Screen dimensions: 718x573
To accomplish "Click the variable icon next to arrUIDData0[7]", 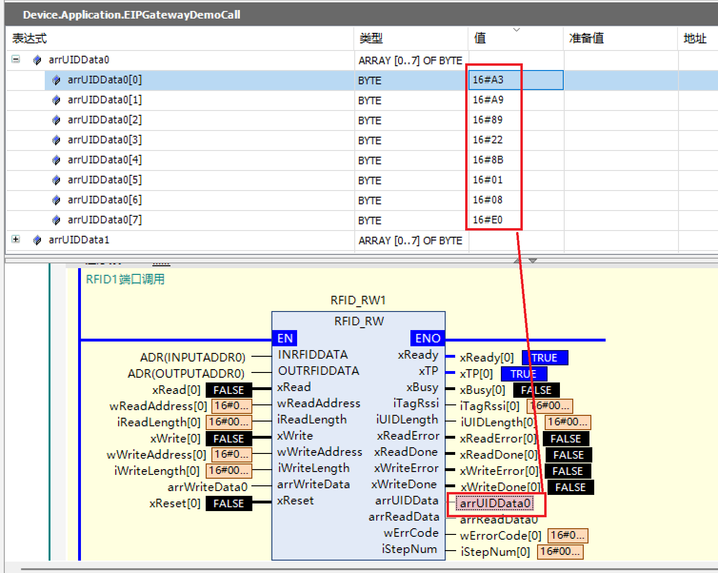I will click(56, 220).
